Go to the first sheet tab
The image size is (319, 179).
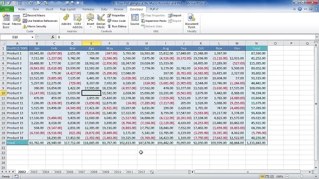coord(2,172)
